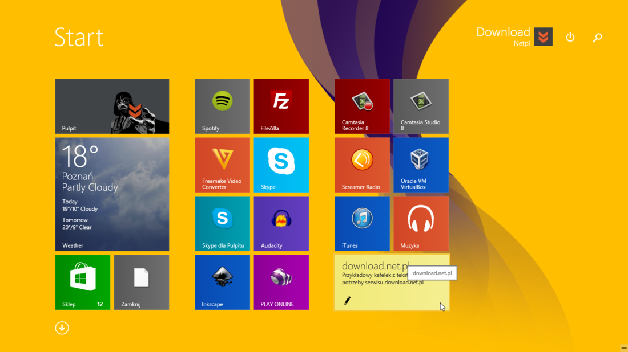
Task: Select the Zamknij tile
Action: click(142, 283)
